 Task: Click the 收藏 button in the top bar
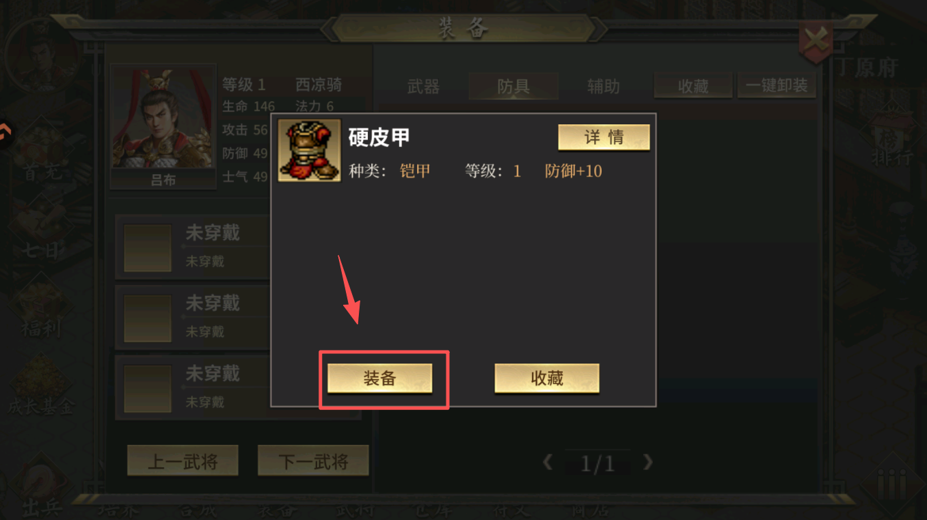point(693,86)
